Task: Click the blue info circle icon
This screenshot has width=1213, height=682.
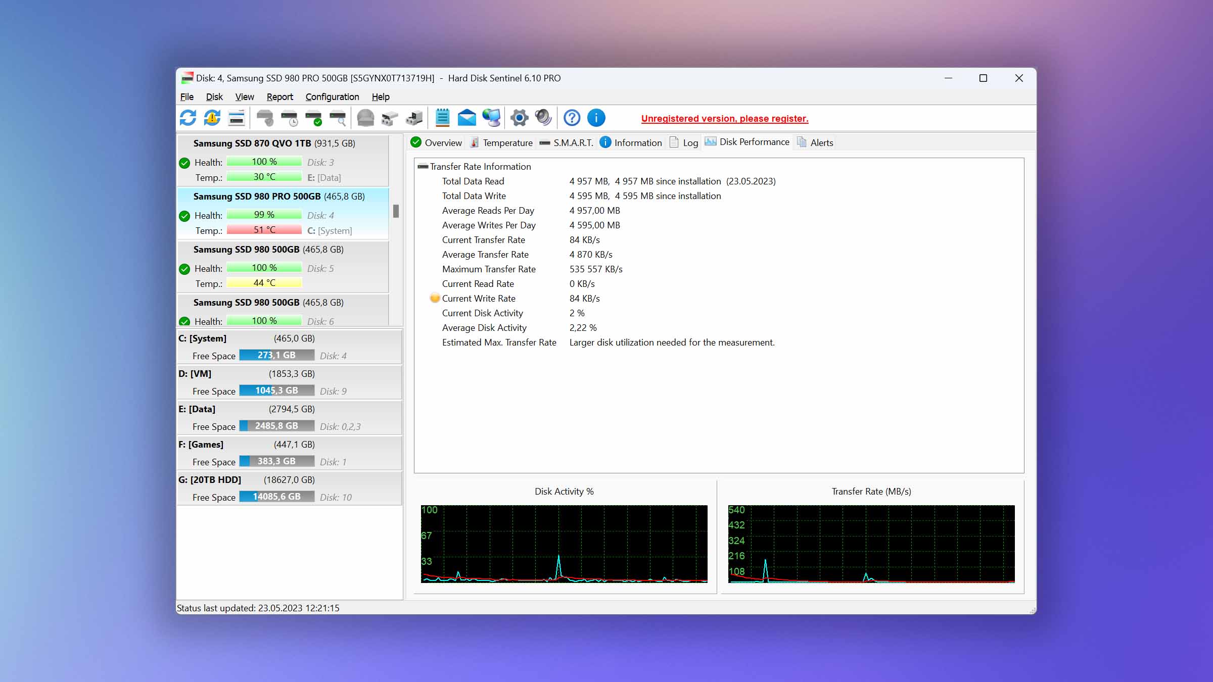Action: coord(596,118)
